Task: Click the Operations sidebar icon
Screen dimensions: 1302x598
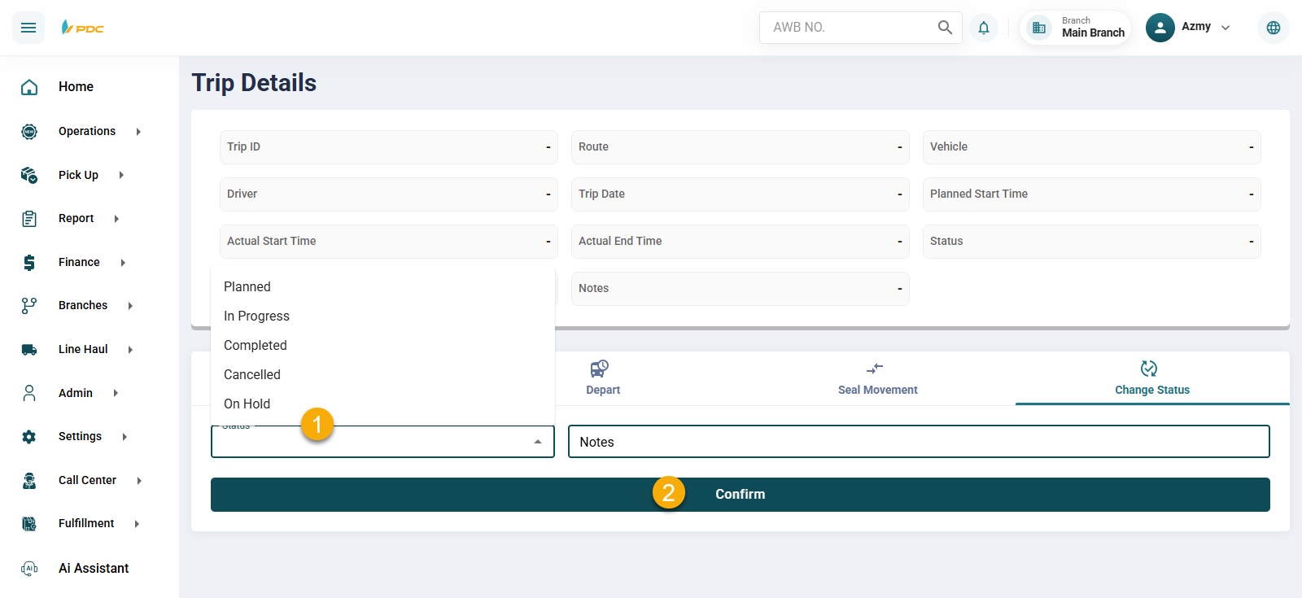Action: [29, 131]
